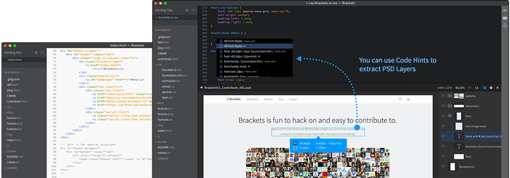Hide the hero image mask layer

click(x=443, y=126)
